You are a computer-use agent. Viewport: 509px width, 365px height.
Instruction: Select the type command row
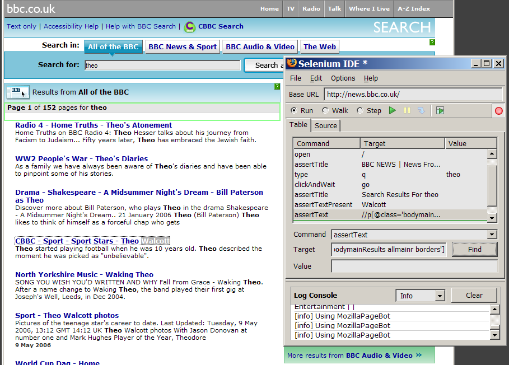coord(390,175)
